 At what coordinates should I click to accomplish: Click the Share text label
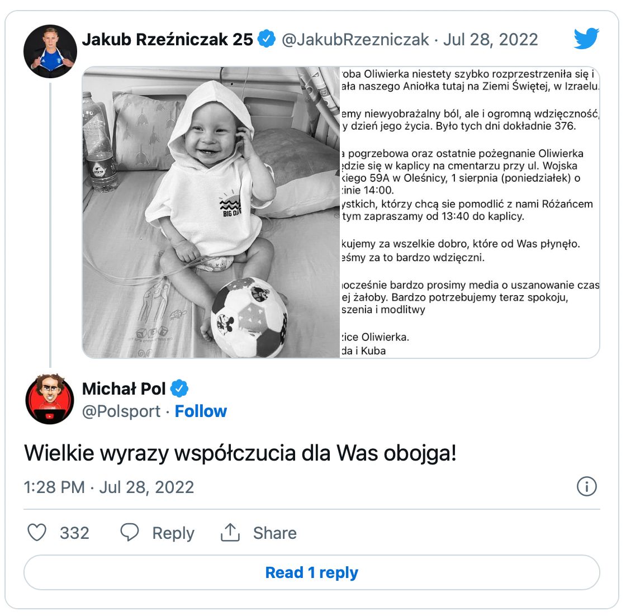275,533
